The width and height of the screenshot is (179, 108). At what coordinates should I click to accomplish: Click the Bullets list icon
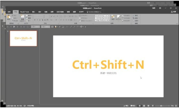click(x=61, y=17)
